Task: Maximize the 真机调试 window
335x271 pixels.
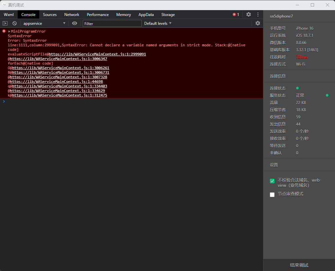Action: click(x=312, y=5)
